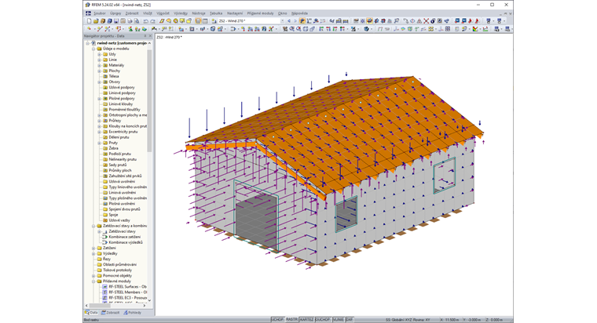
Task: Select the Žebra tree item
Action: coord(113,148)
